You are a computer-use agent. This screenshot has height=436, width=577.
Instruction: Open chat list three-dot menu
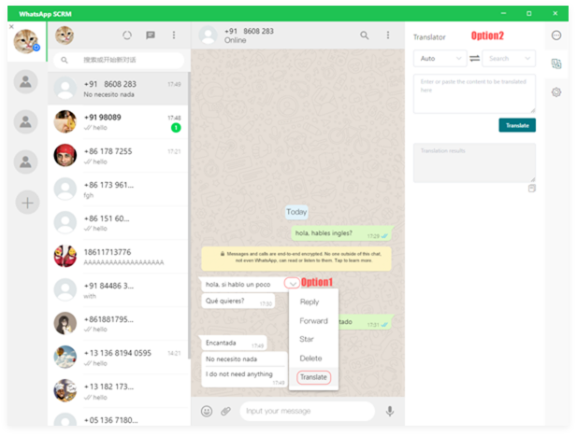tap(173, 35)
